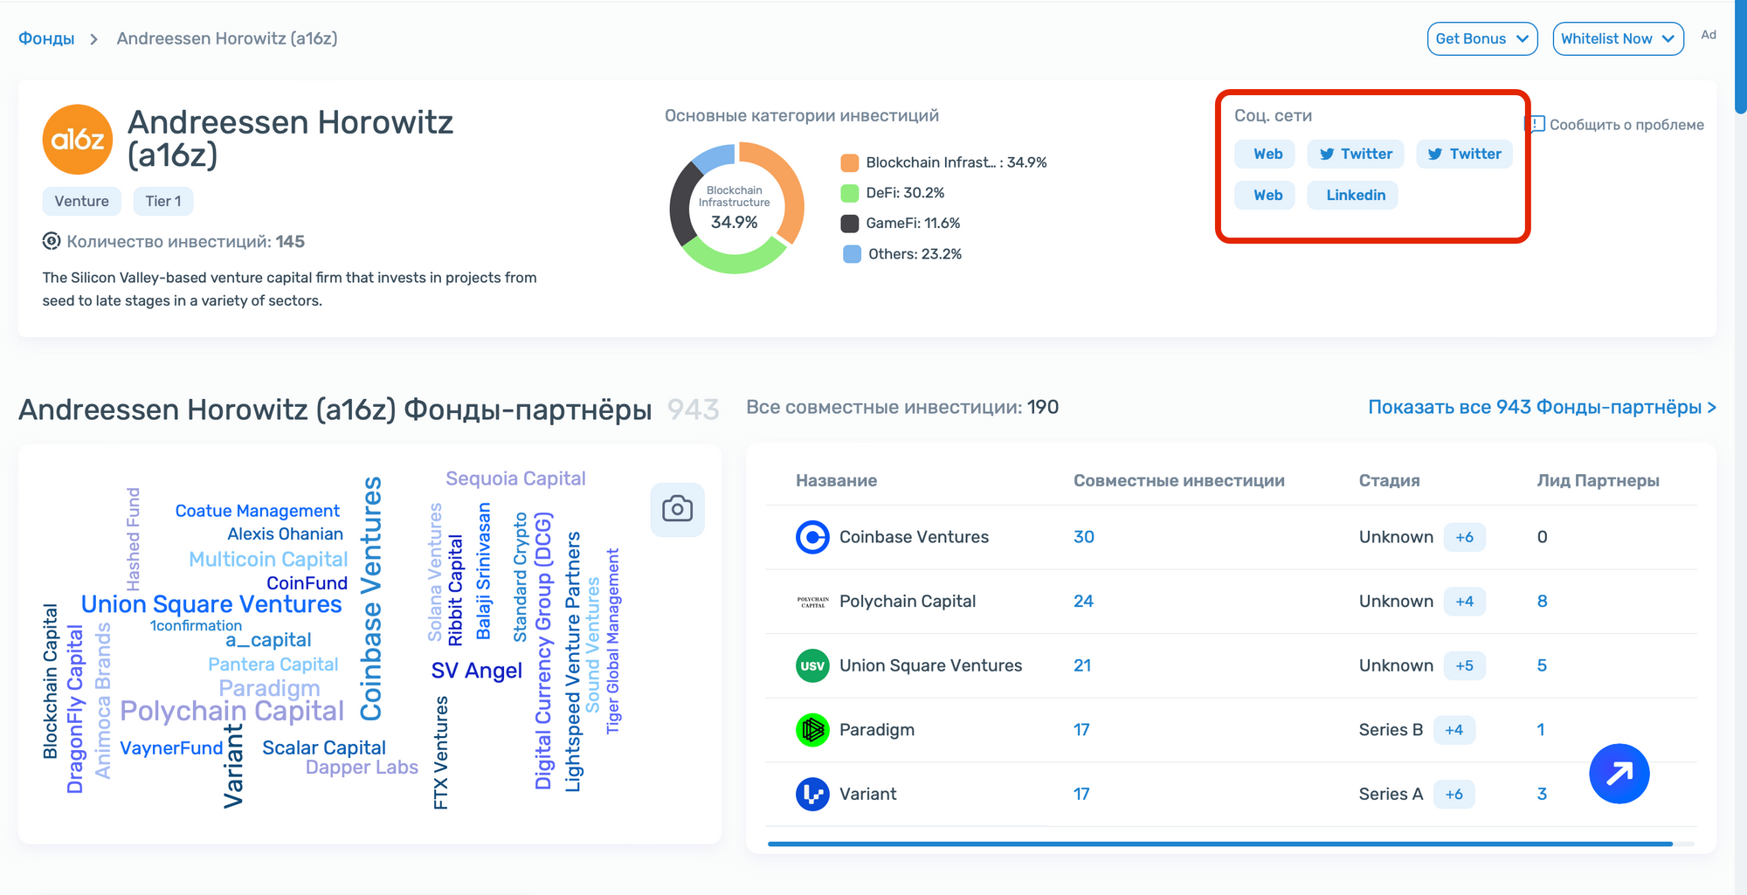Click the Variant blue logo icon

coord(812,794)
